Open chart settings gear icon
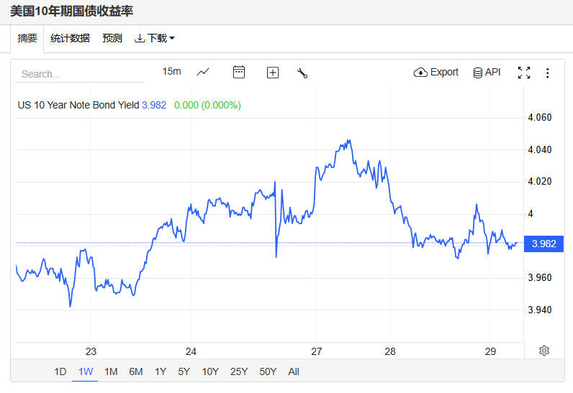The height and width of the screenshot is (393, 573). 544,351
